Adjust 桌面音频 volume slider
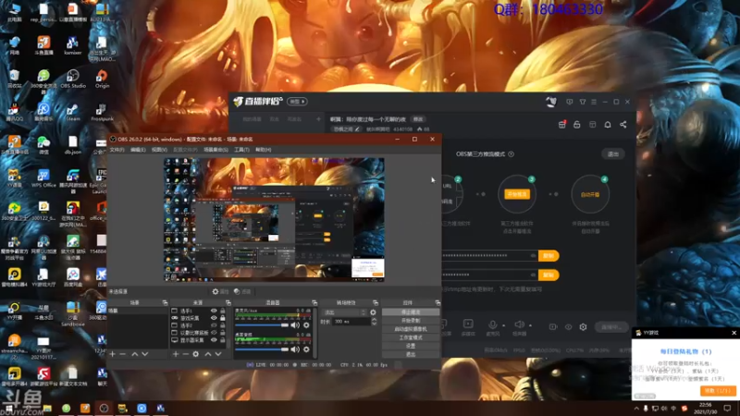The width and height of the screenshot is (740, 416). (x=262, y=349)
